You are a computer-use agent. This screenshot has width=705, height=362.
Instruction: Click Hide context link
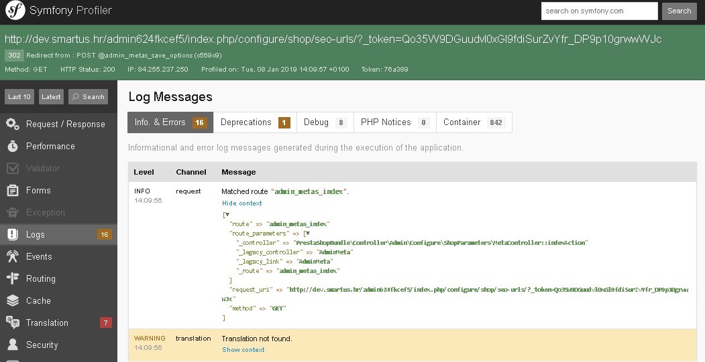242,203
